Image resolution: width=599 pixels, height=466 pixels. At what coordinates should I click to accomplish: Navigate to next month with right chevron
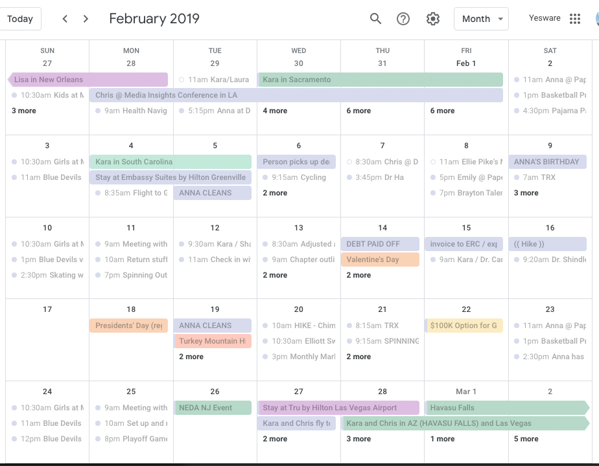tap(86, 19)
